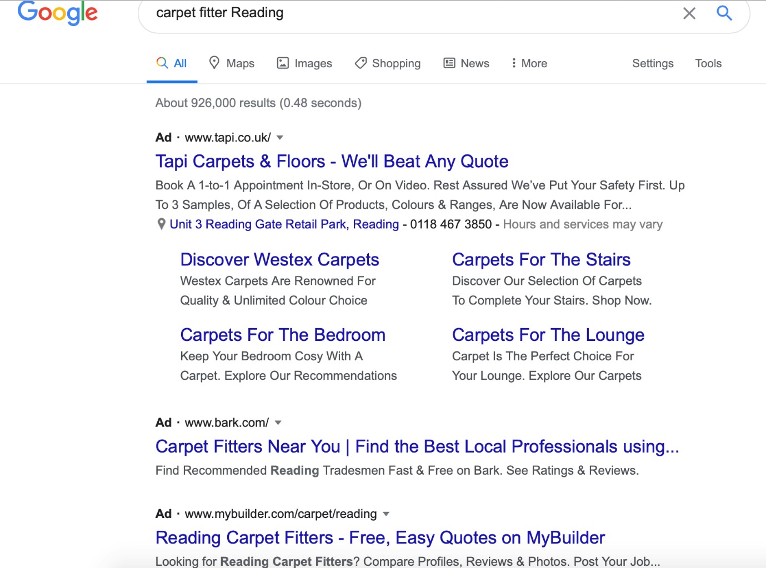Screen dimensions: 766x568
Task: Click phone number 0118 467 3850
Action: 451,224
